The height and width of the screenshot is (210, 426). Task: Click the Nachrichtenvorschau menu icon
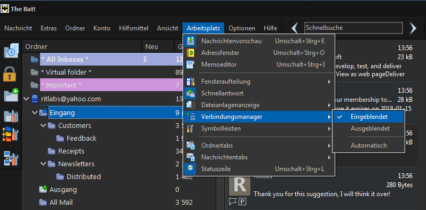(x=191, y=41)
